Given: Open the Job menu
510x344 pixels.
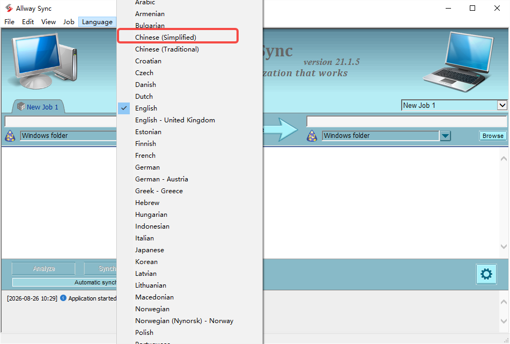Looking at the screenshot, I should pos(69,22).
